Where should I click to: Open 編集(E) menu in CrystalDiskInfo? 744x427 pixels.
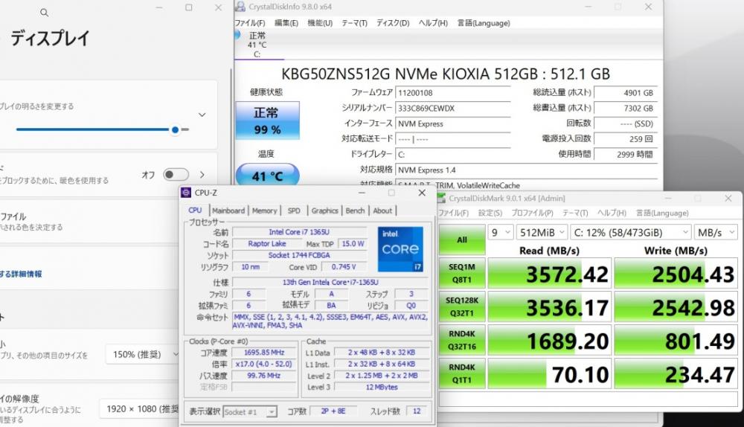(286, 23)
